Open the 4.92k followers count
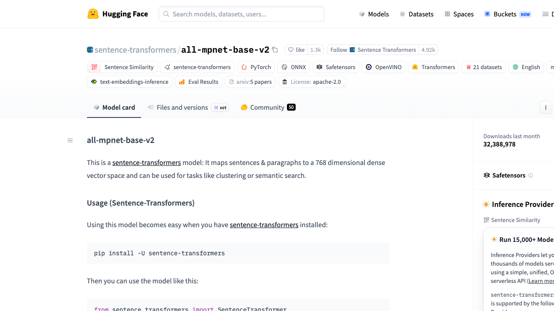The image size is (554, 311). pyautogui.click(x=428, y=50)
